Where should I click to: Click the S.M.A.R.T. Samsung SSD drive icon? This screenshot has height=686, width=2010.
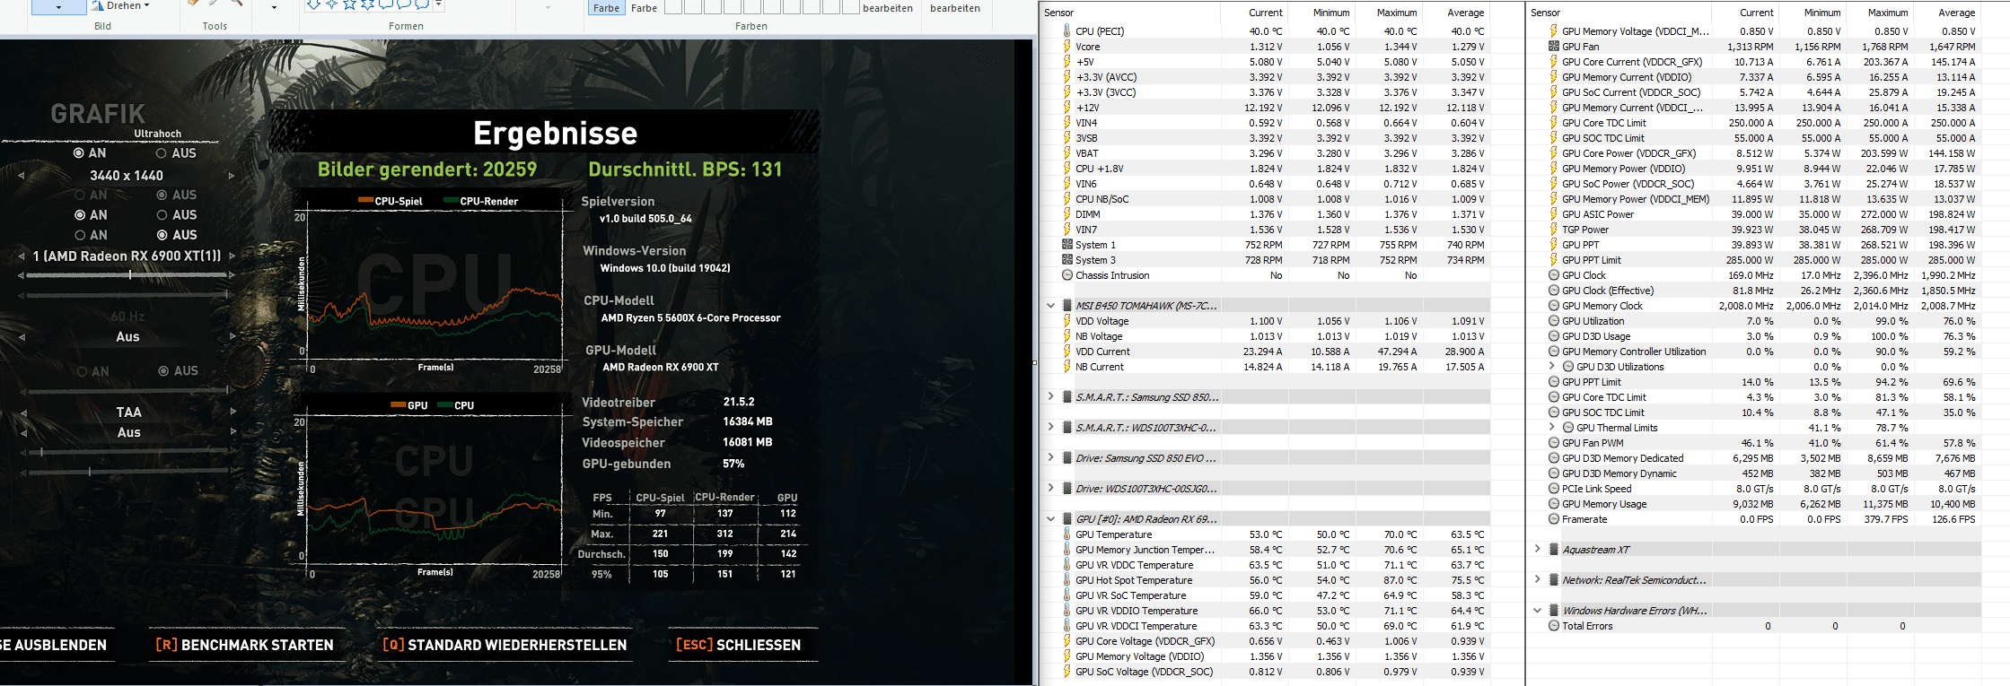1066,397
